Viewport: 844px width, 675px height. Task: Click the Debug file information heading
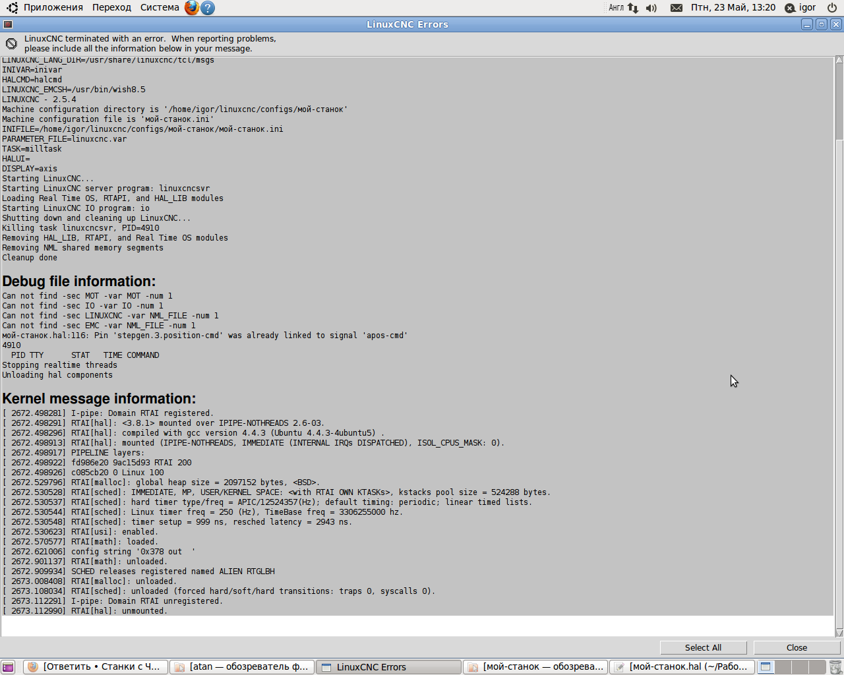pyautogui.click(x=79, y=281)
